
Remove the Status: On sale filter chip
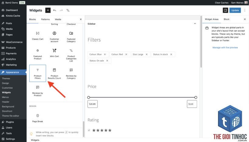[x=107, y=61]
